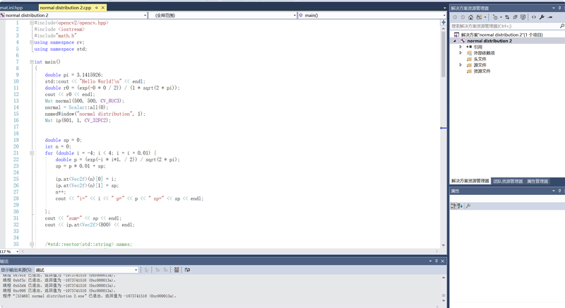Click the editor scroll down arrow

(x=444, y=245)
